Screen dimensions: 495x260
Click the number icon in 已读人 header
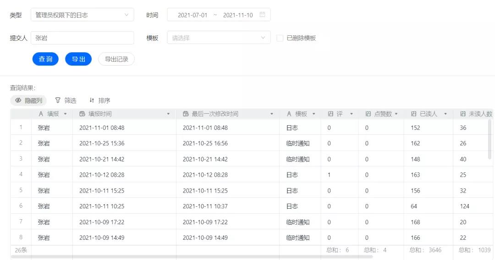coord(413,114)
